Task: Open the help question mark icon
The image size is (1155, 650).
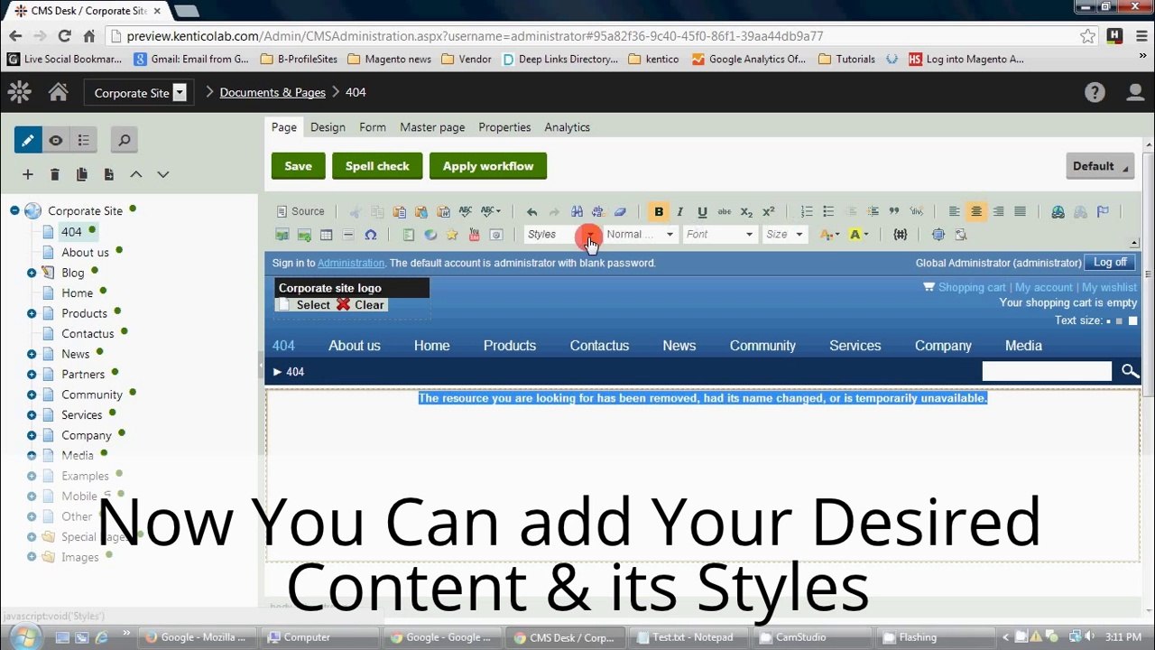Action: point(1095,92)
